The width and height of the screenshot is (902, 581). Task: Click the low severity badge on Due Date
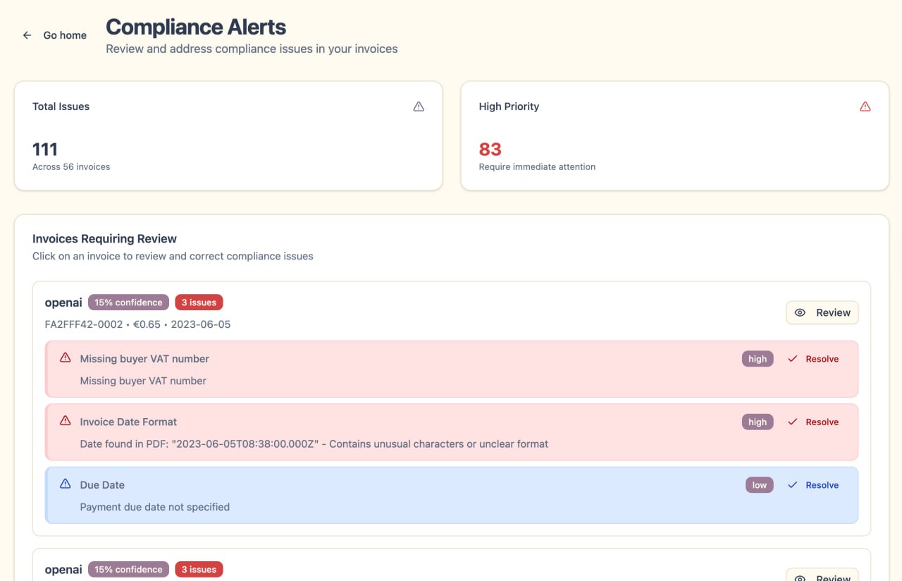[x=759, y=485]
